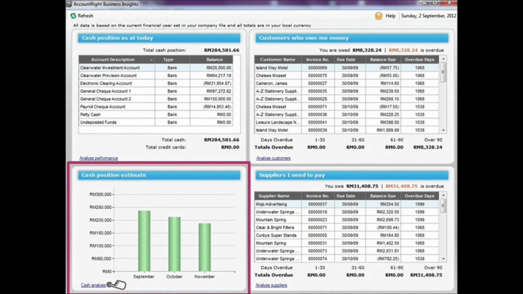The height and width of the screenshot is (294, 523).
Task: Select the General Cheque Account 1 row
Action: point(156,91)
